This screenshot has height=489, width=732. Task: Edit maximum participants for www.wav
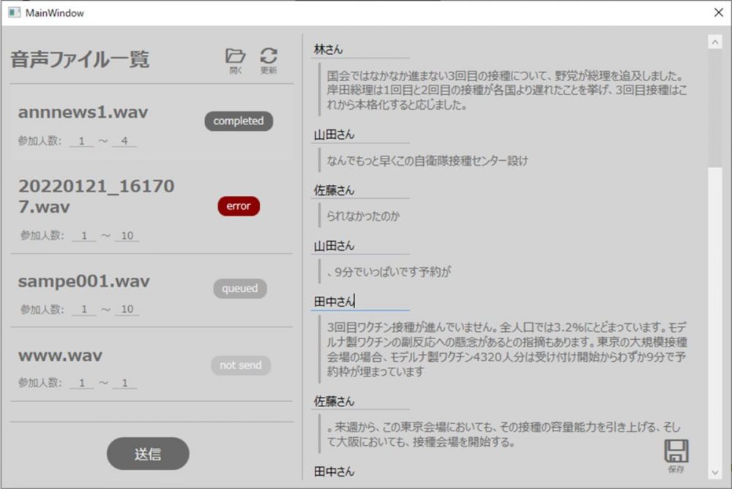pyautogui.click(x=124, y=383)
